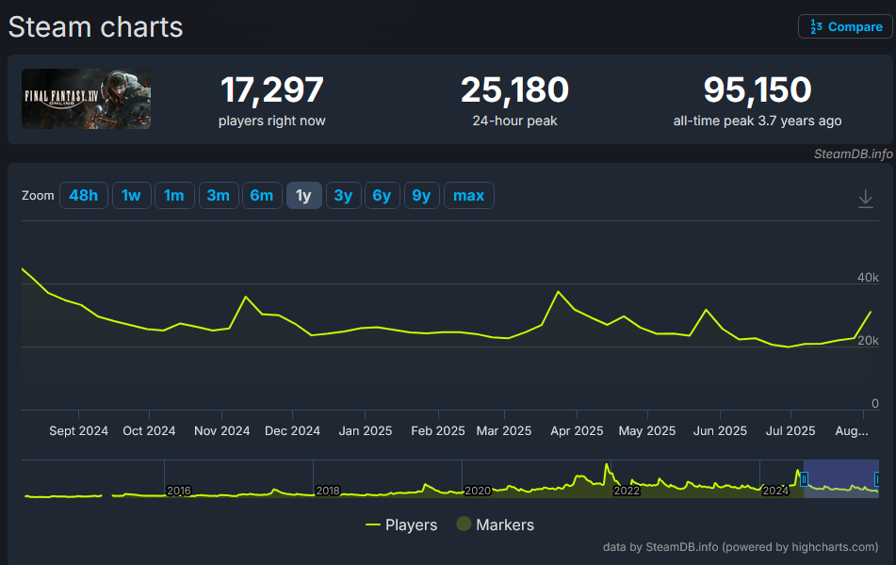Click the data by SteamDB.info attribution

[x=741, y=547]
